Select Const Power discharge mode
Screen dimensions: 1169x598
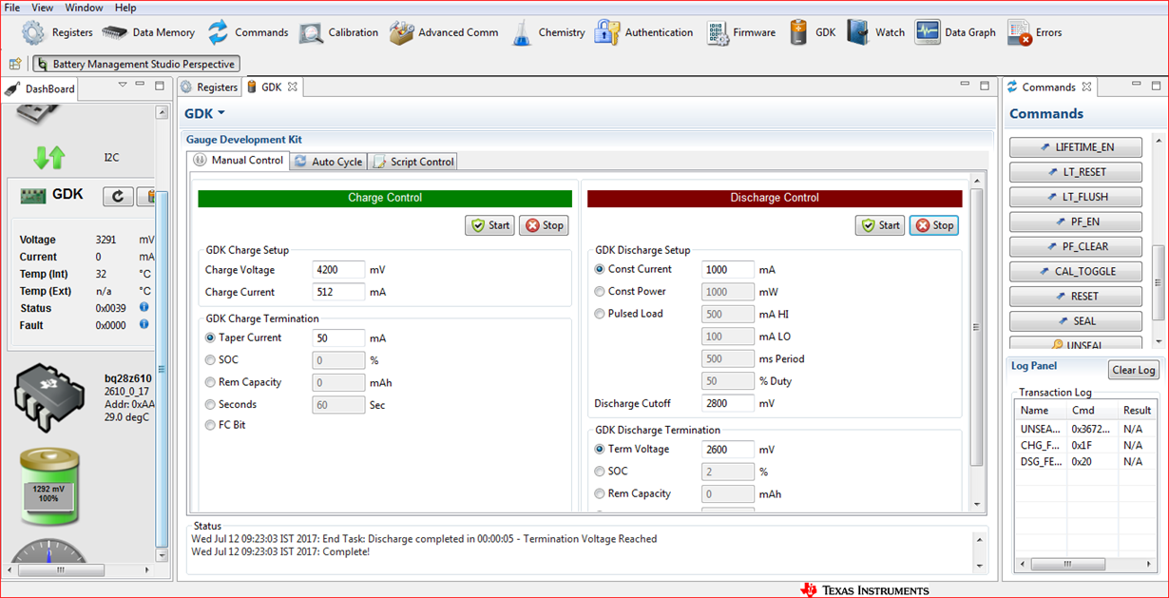(x=600, y=291)
